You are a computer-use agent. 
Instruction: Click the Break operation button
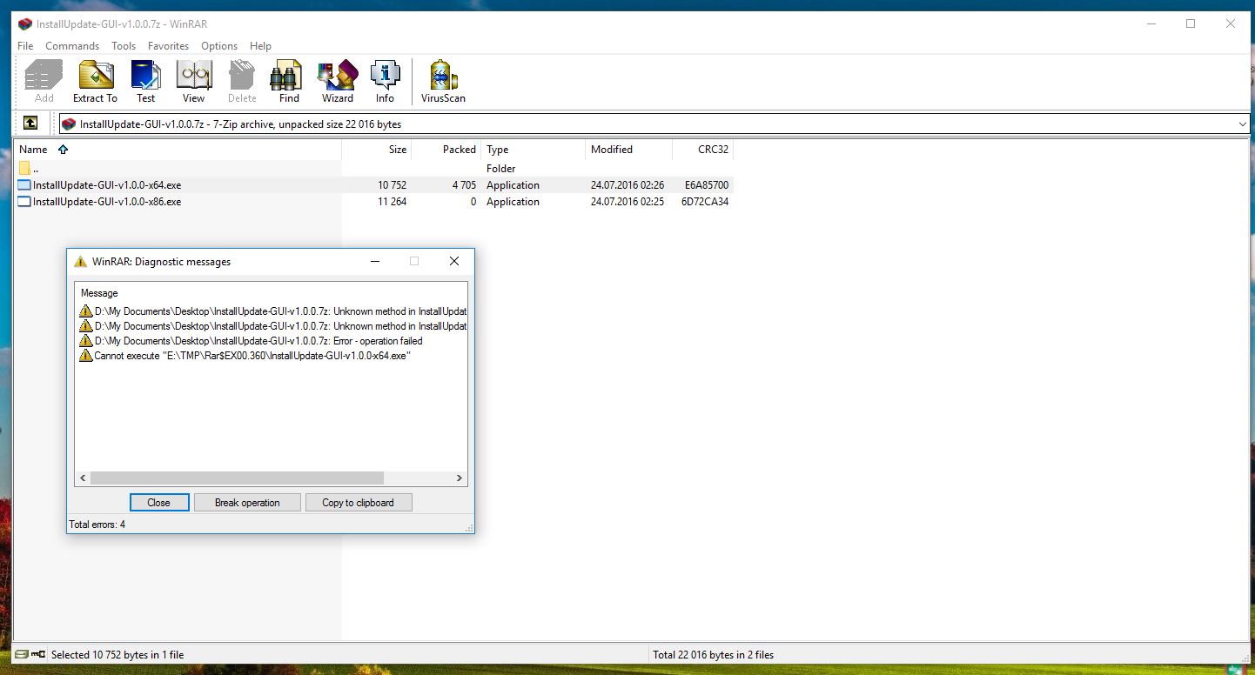tap(247, 503)
